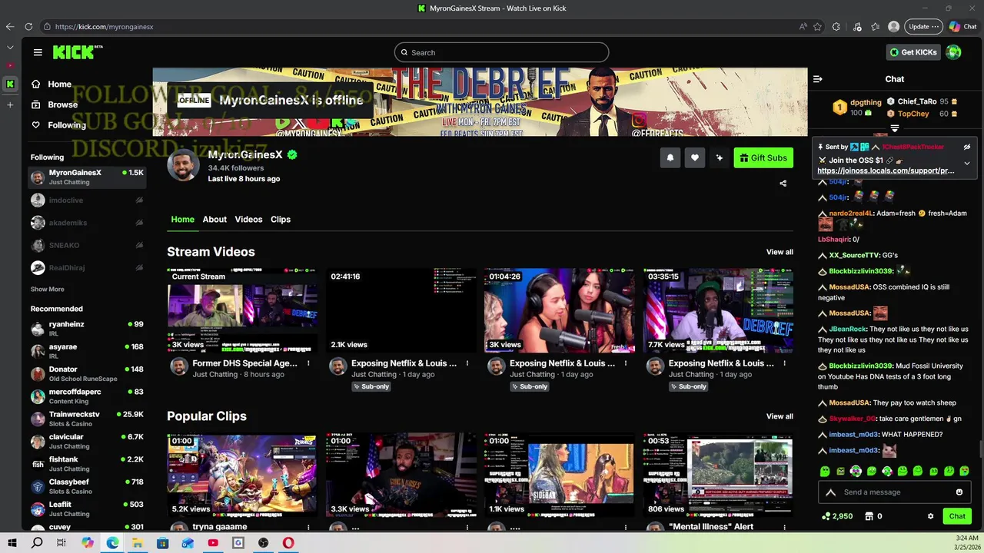Click the Get KICKs button
This screenshot has width=984, height=553.
(x=913, y=52)
